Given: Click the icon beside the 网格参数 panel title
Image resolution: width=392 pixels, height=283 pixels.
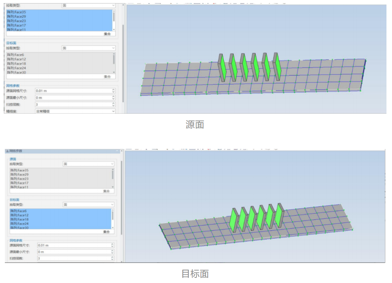Looking at the screenshot, I should tap(7, 151).
